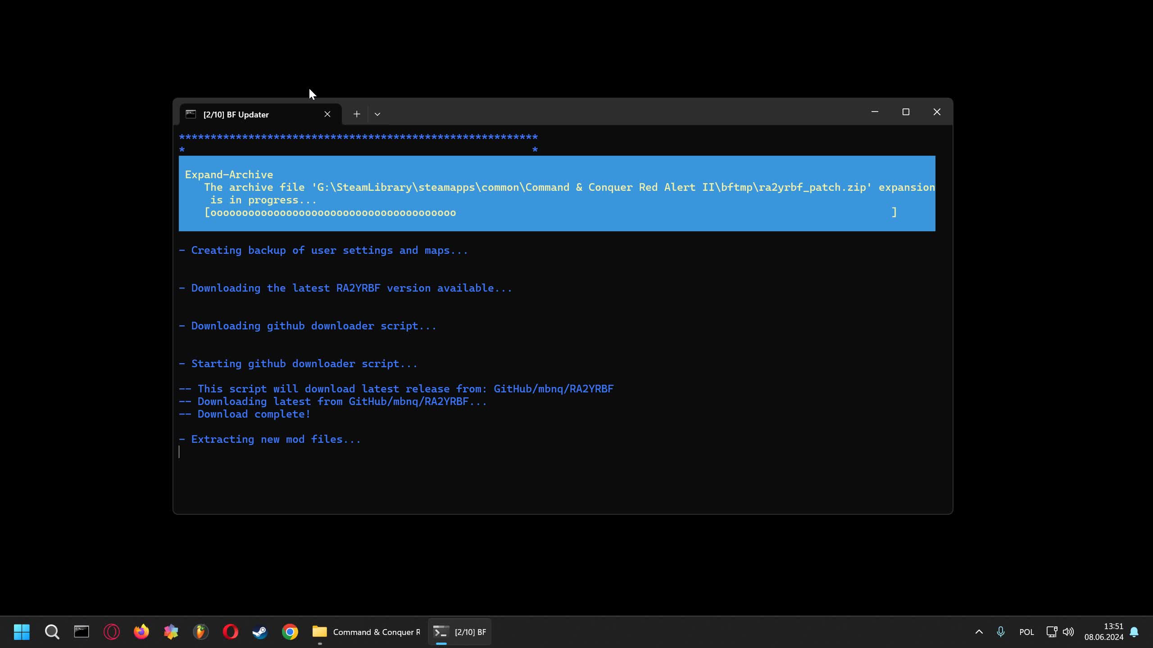Show hidden system tray icons

(979, 632)
